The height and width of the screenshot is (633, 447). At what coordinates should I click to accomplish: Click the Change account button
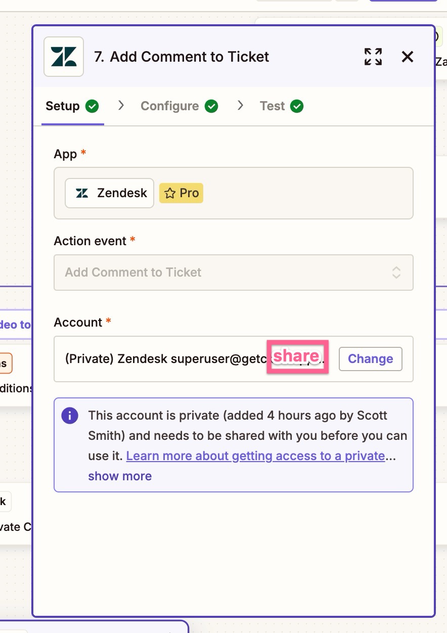(x=371, y=359)
